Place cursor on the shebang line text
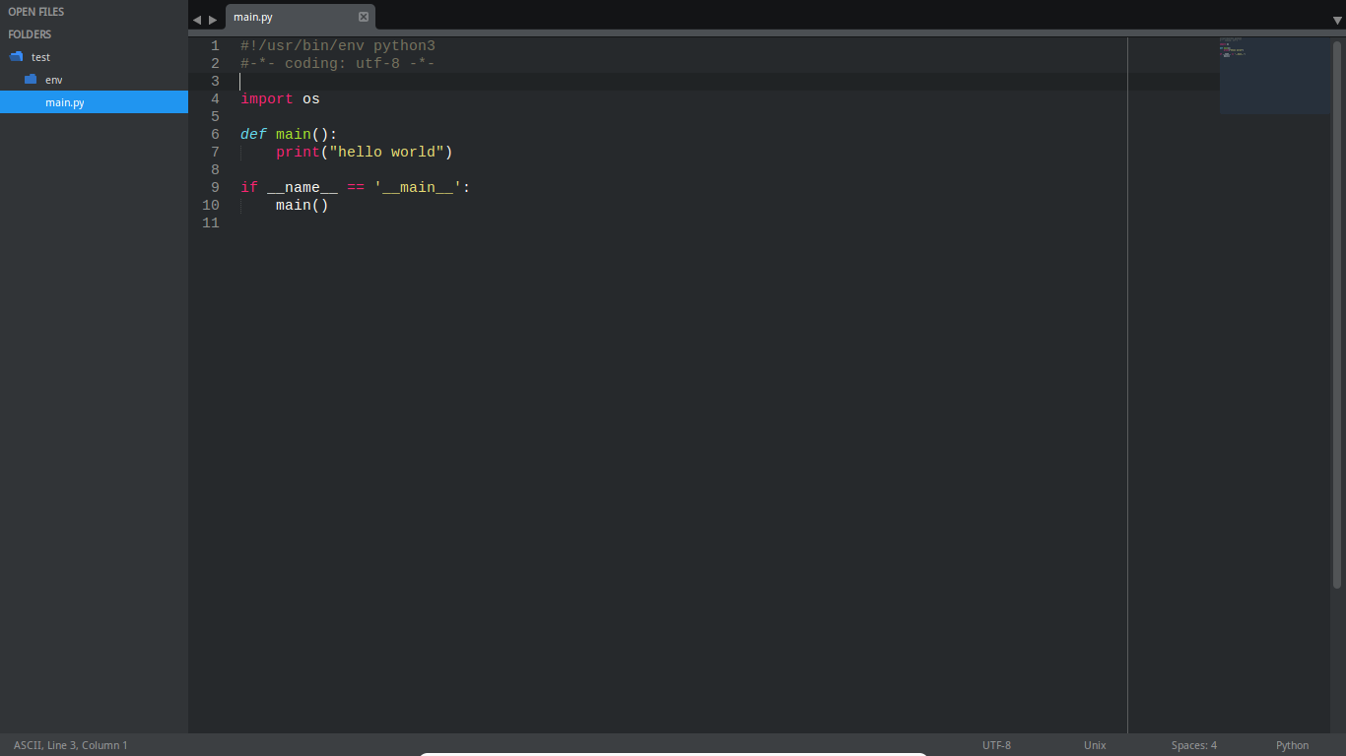This screenshot has height=756, width=1346. tap(338, 46)
